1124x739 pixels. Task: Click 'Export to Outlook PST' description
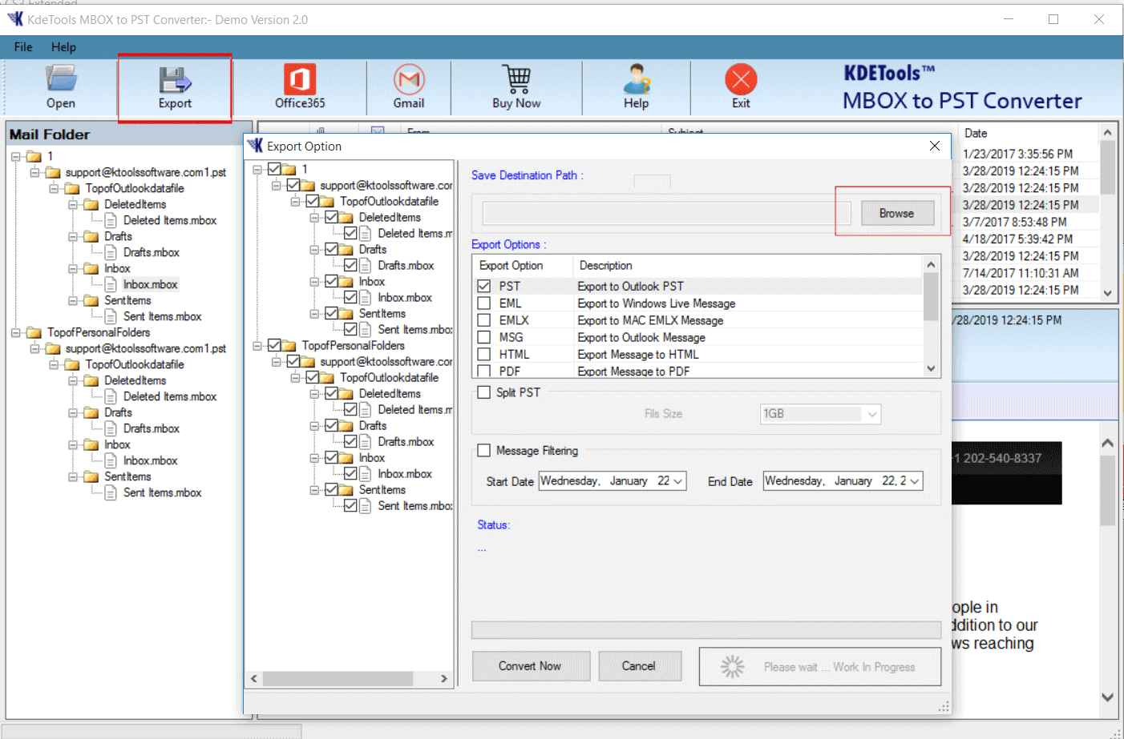[630, 286]
